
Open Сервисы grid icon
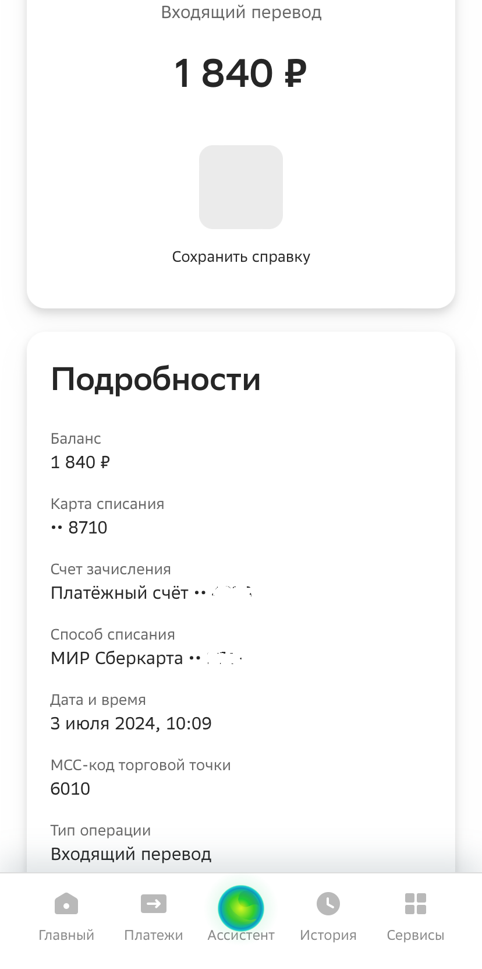tap(415, 904)
